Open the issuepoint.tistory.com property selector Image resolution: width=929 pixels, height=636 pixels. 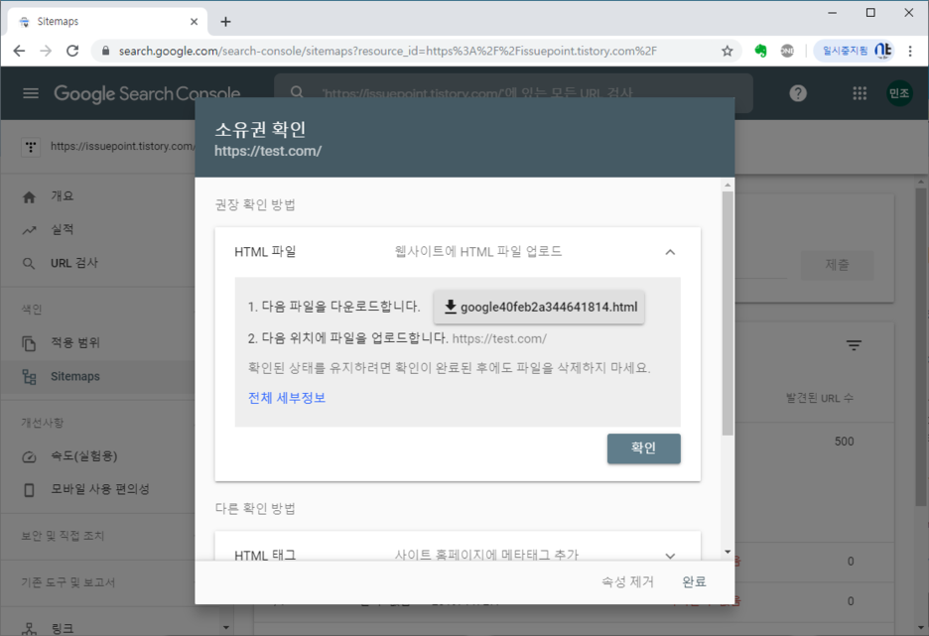108,146
